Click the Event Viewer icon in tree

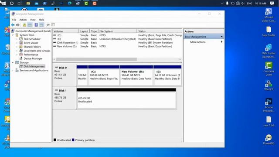pos(21,43)
